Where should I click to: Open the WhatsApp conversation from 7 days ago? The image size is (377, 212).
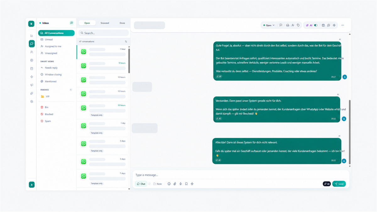103,178
